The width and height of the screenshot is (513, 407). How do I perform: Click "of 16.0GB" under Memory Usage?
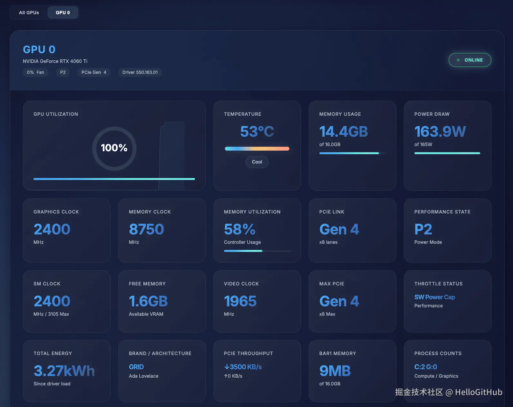click(x=330, y=144)
